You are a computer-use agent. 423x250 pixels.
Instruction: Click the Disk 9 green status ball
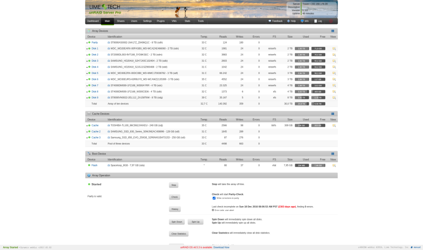click(89, 98)
